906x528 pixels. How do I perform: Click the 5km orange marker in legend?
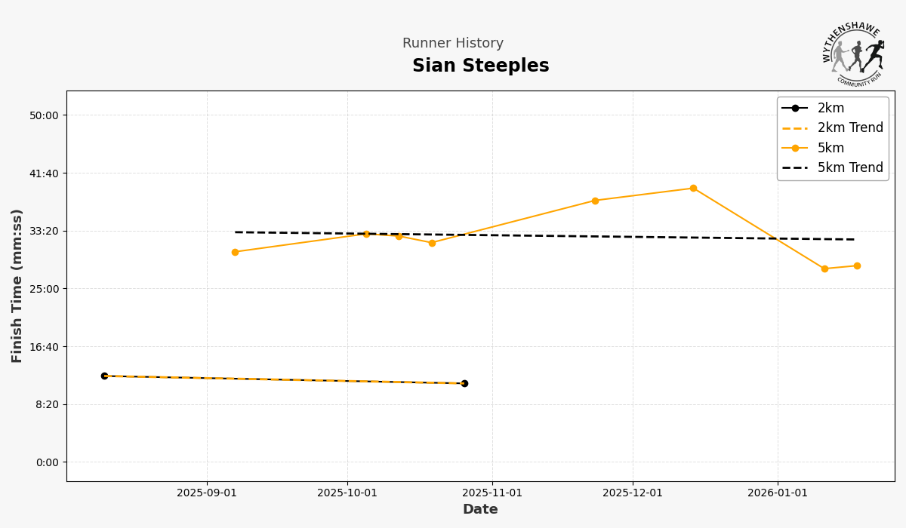(x=794, y=148)
